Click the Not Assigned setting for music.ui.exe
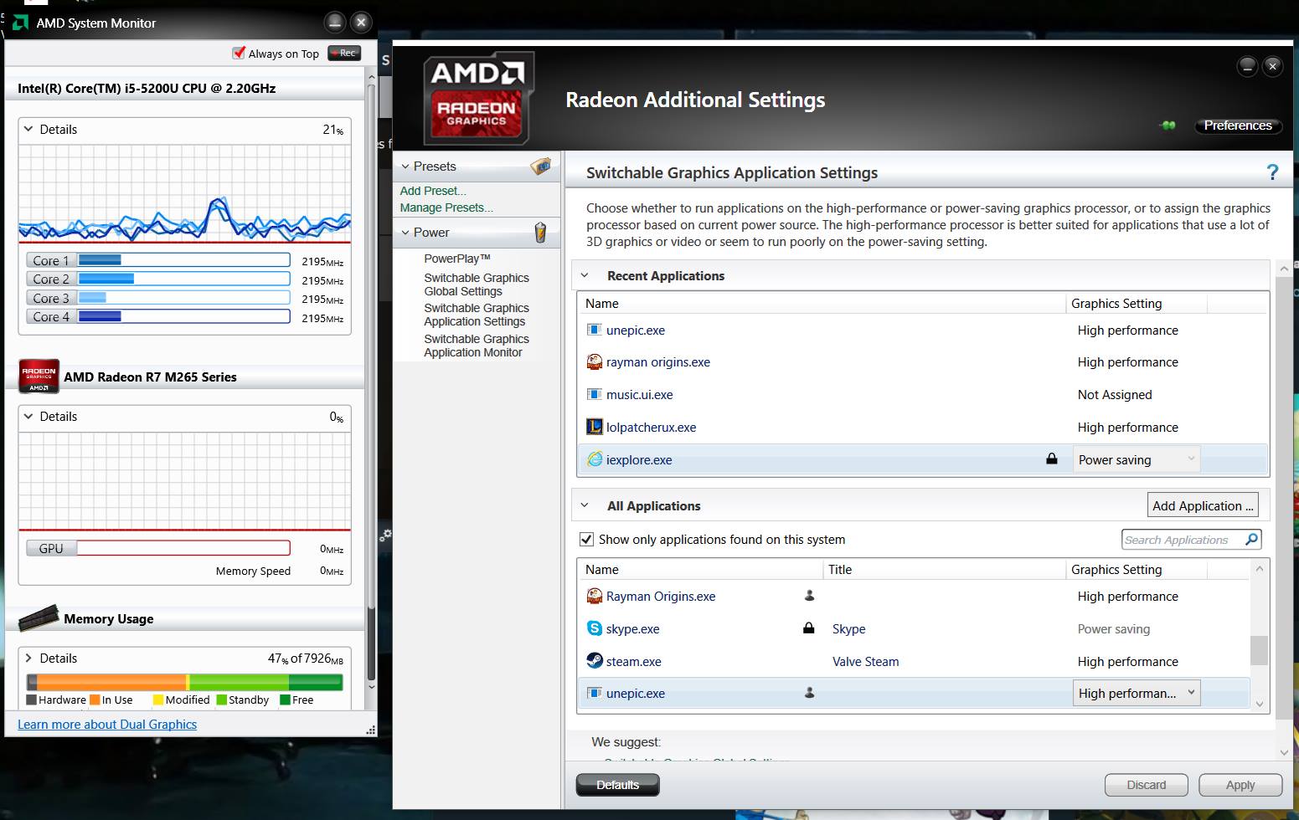 [x=1115, y=394]
